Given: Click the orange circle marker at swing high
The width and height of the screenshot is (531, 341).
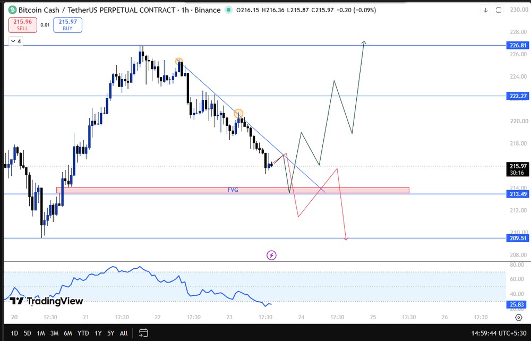Looking at the screenshot, I should [179, 62].
